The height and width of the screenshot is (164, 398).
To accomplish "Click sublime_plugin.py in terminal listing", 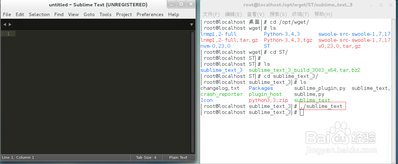I will (x=320, y=88).
